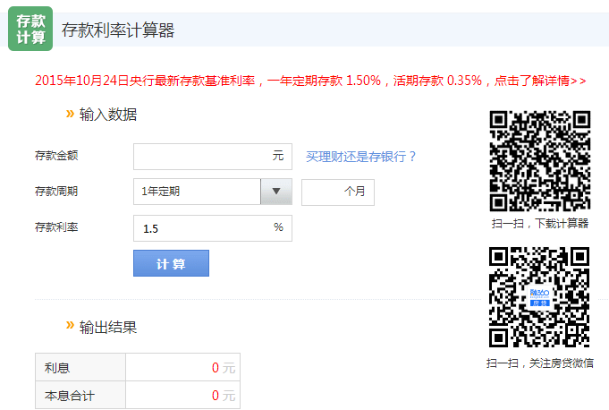Click the 利息 row label

(x=57, y=368)
